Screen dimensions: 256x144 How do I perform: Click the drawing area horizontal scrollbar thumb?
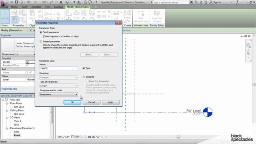pos(178,137)
